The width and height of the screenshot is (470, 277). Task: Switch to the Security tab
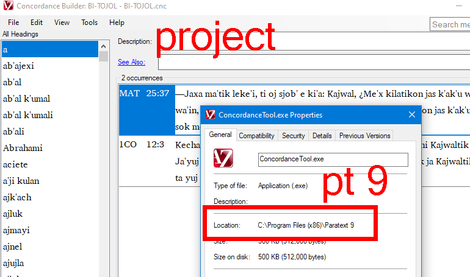(293, 136)
